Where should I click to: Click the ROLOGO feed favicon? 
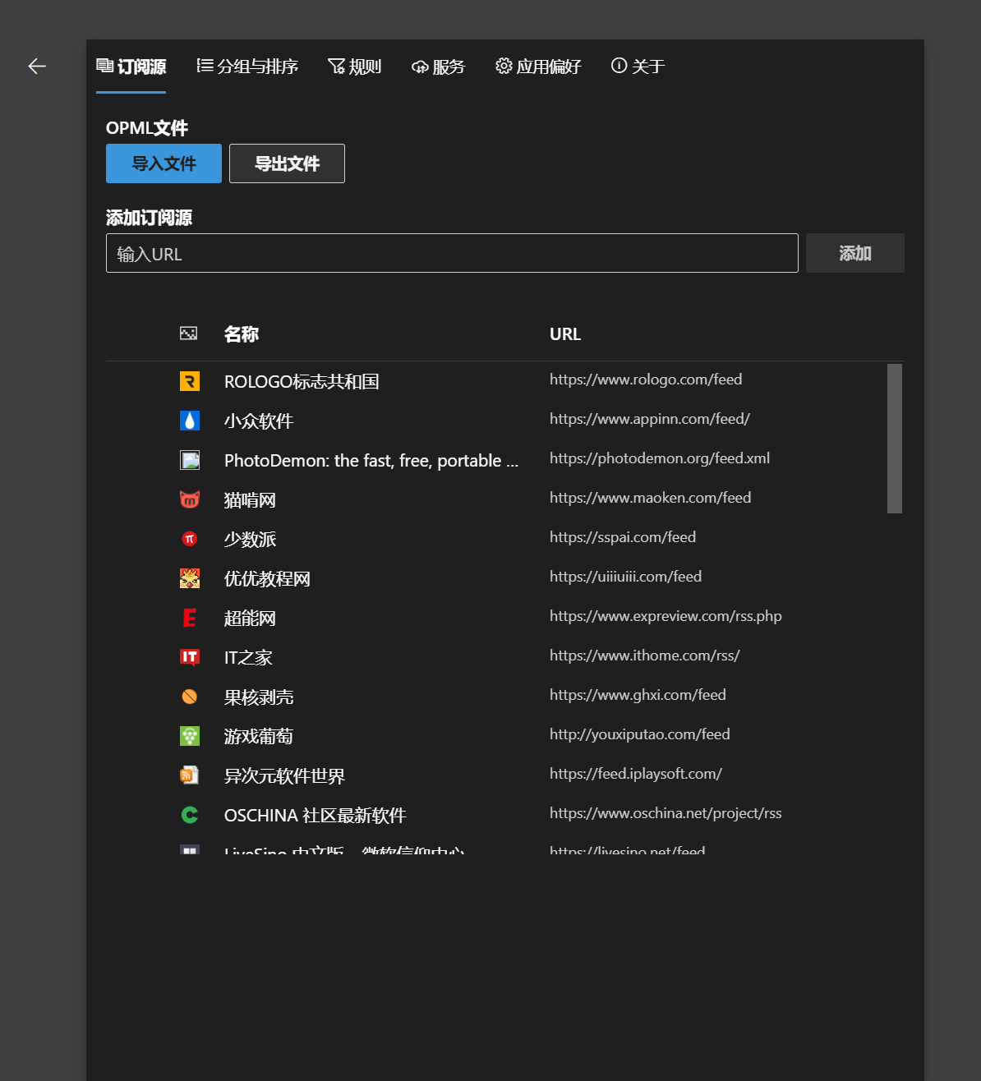tap(190, 381)
